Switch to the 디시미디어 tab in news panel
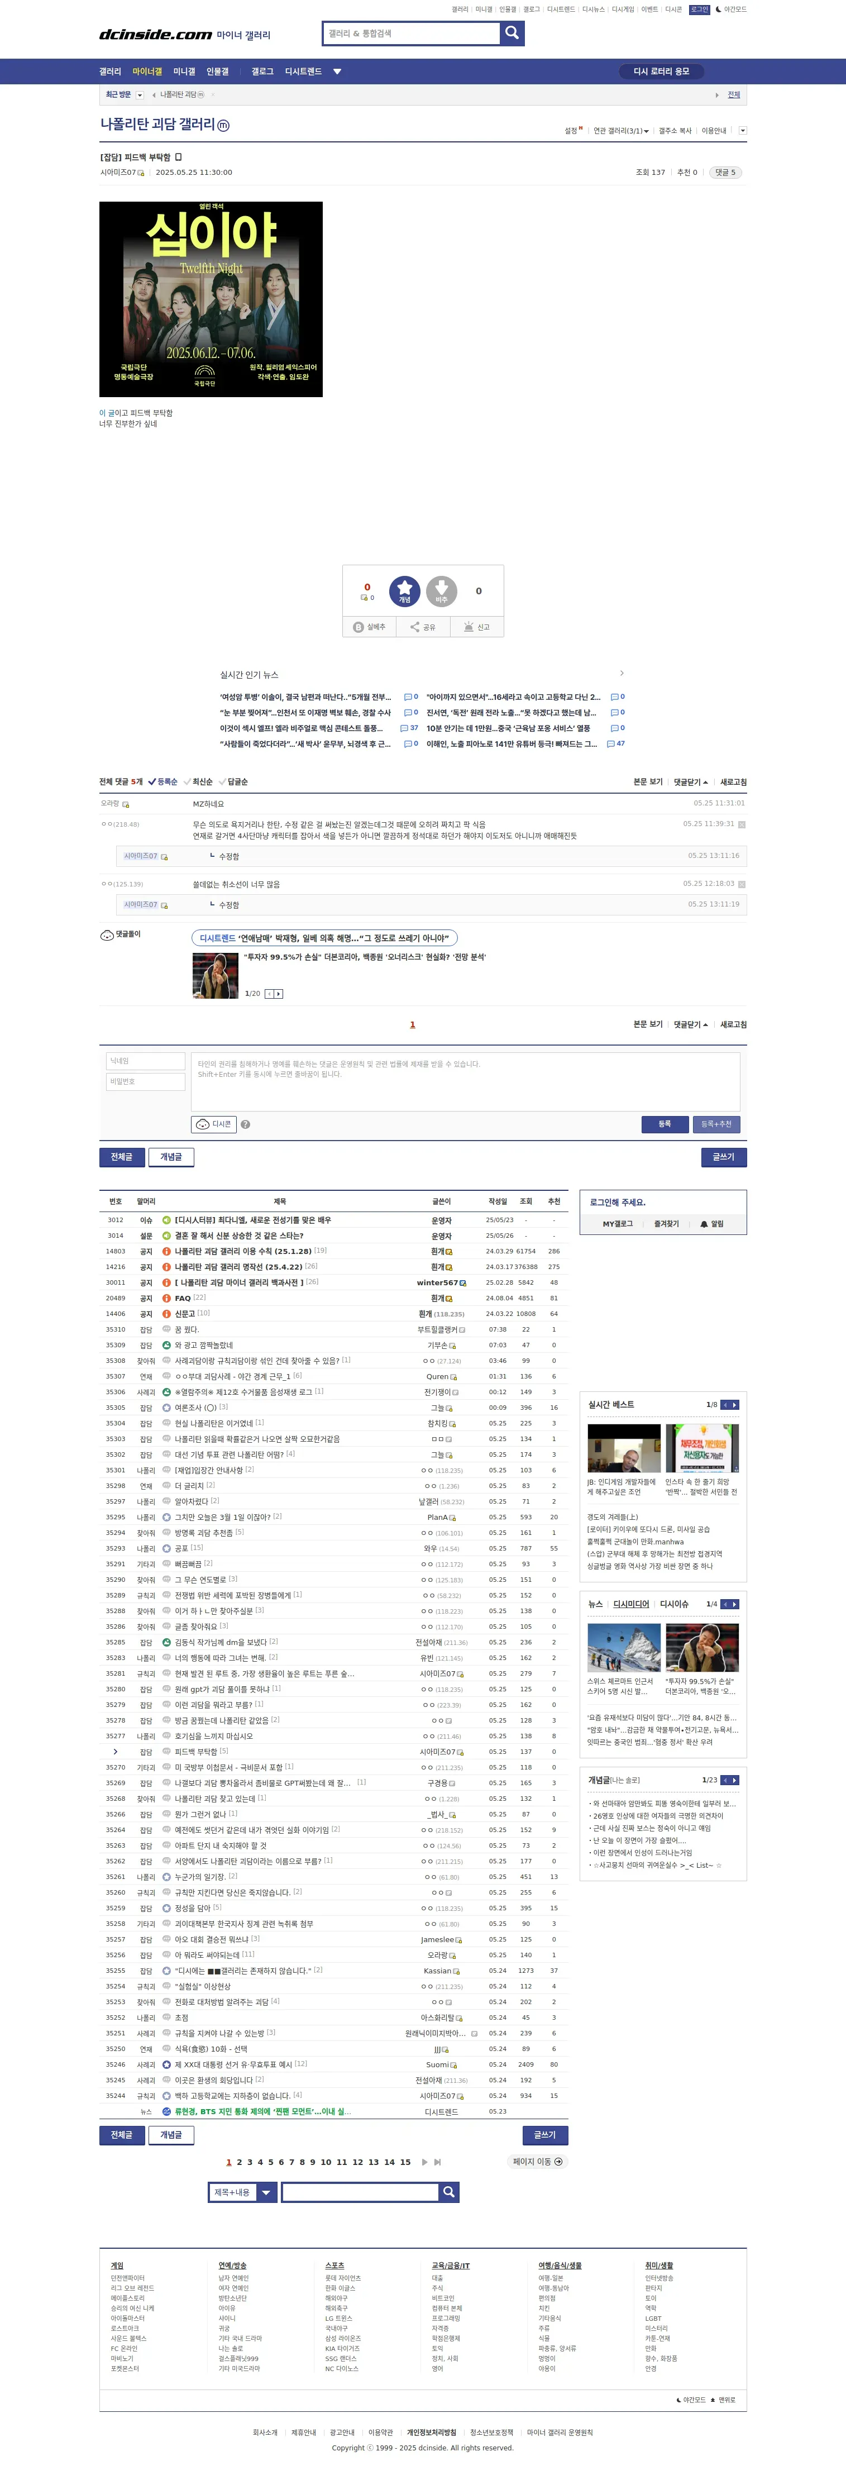 point(630,1604)
